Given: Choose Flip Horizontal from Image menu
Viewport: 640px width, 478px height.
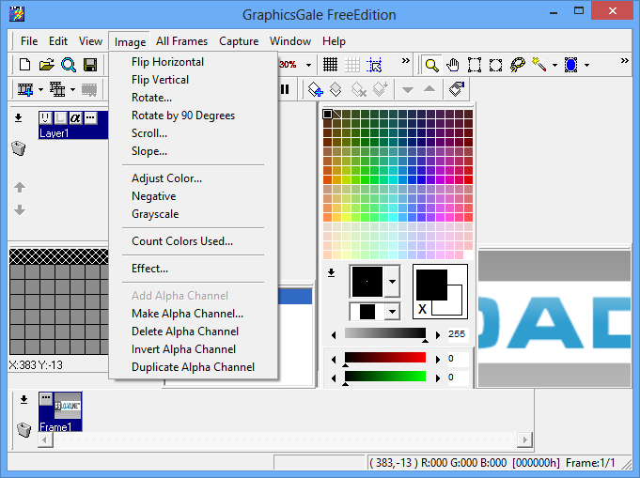Looking at the screenshot, I should click(167, 62).
